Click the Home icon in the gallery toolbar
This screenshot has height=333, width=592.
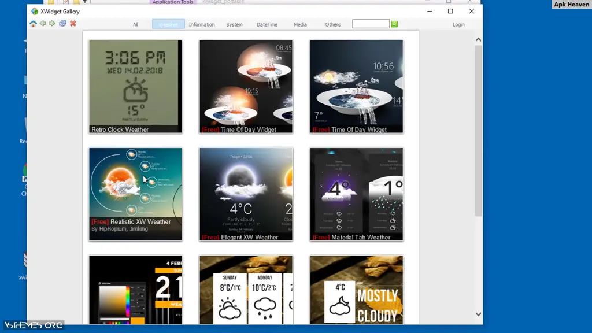click(x=34, y=24)
